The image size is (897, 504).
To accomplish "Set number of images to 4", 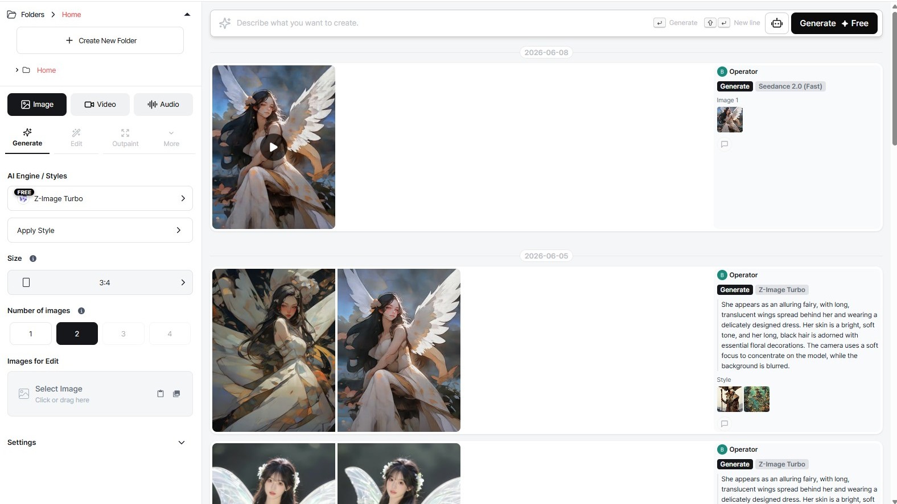I will (170, 334).
